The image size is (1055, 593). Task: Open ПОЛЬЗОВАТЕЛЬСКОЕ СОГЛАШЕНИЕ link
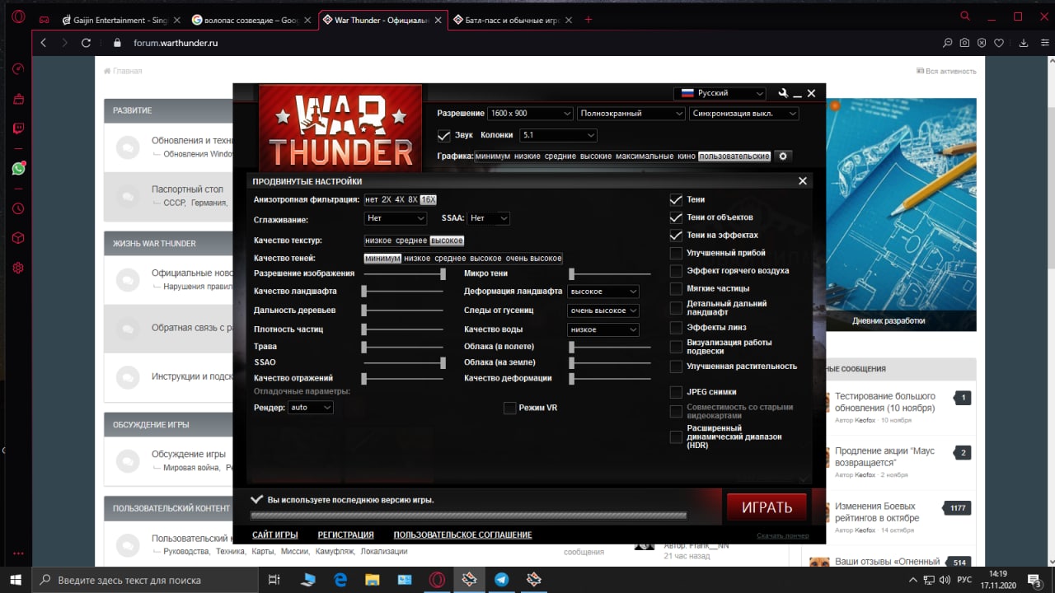(x=462, y=535)
